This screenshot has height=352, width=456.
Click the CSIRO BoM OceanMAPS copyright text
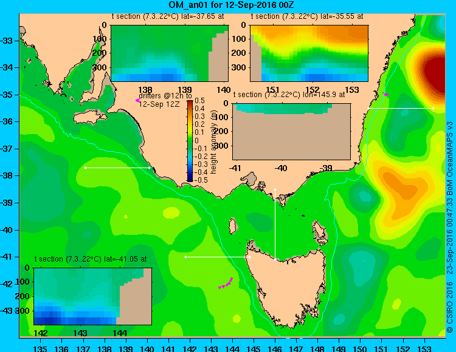pos(450,226)
